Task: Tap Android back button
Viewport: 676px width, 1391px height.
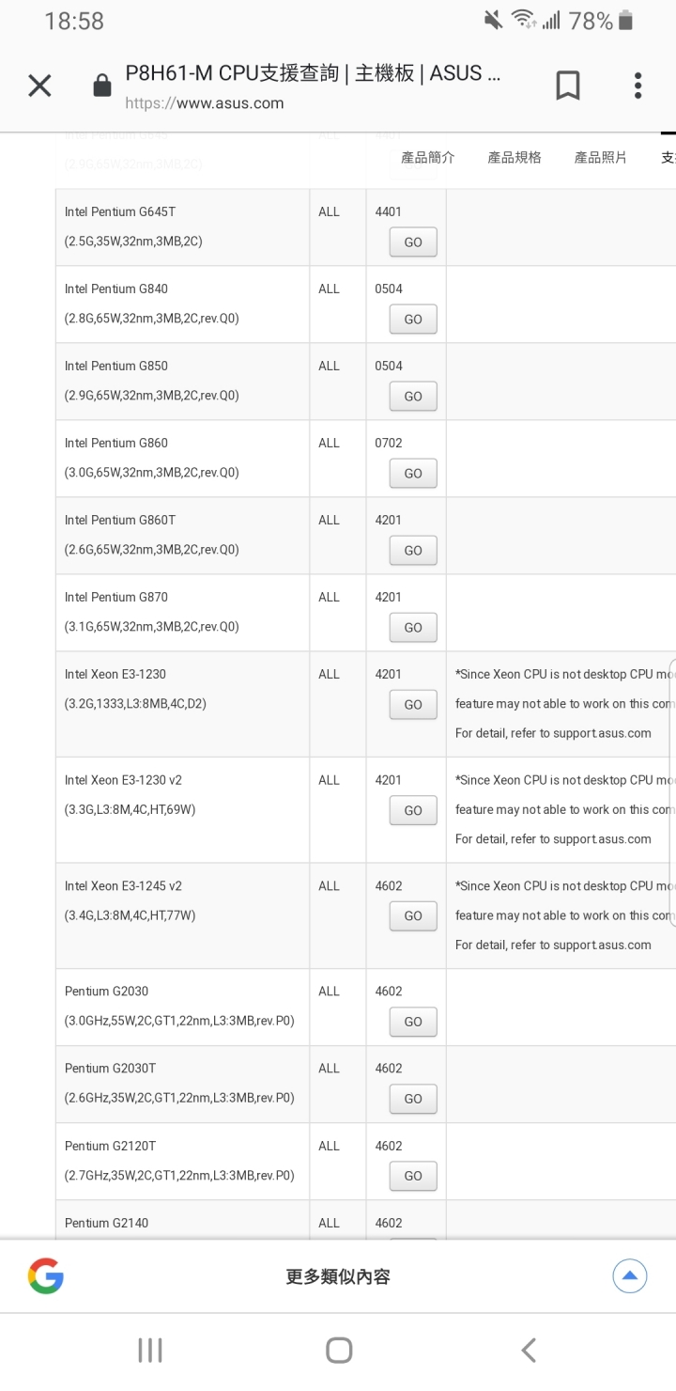Action: [x=529, y=1351]
